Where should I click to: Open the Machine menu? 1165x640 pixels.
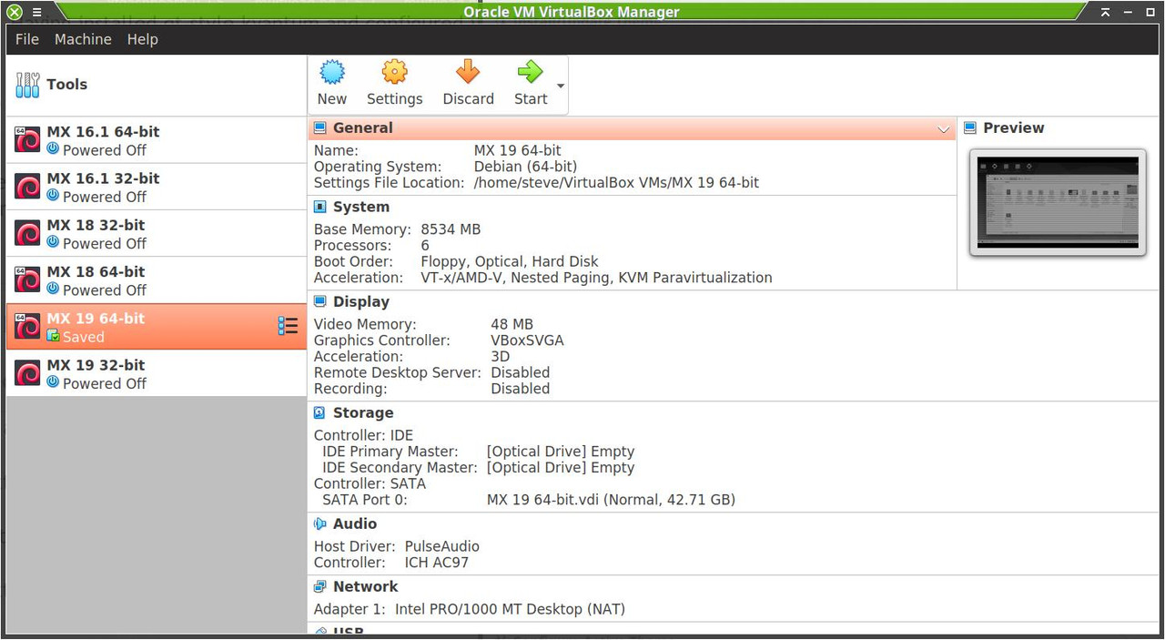83,39
